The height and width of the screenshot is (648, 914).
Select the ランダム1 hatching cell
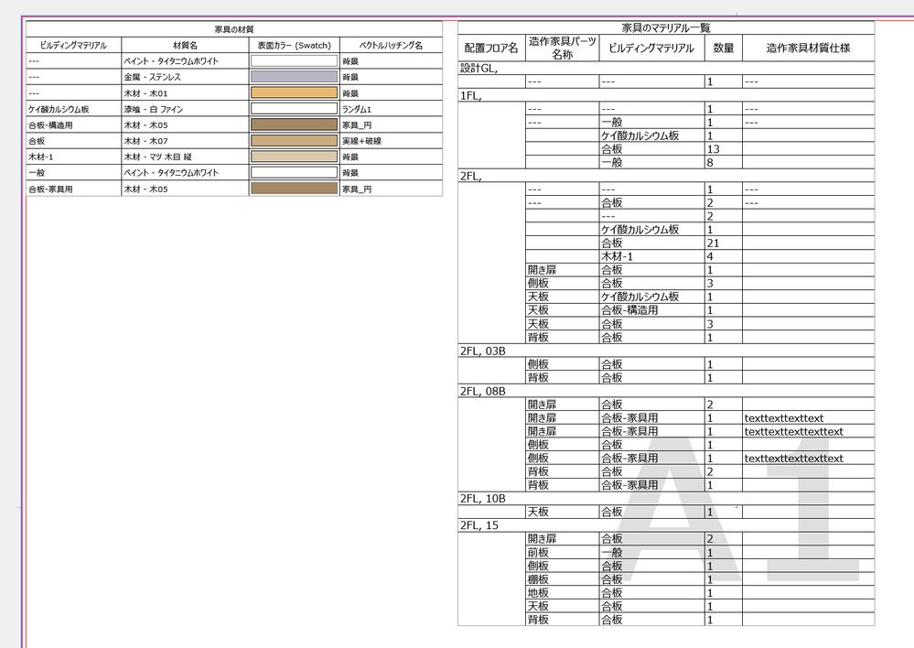pyautogui.click(x=391, y=109)
